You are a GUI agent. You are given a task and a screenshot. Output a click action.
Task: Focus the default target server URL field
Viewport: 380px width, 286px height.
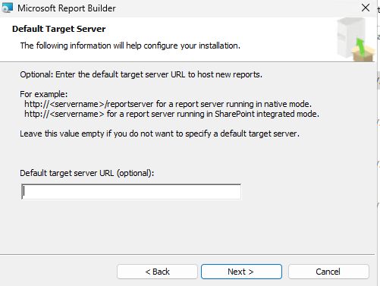(131, 192)
